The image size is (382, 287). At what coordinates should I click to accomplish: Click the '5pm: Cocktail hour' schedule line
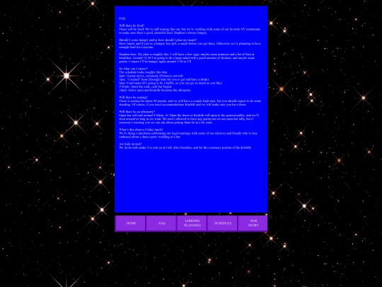point(163,79)
